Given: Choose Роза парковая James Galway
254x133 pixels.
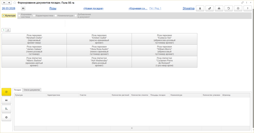Looking at the screenshot, I should (x=34, y=50).
